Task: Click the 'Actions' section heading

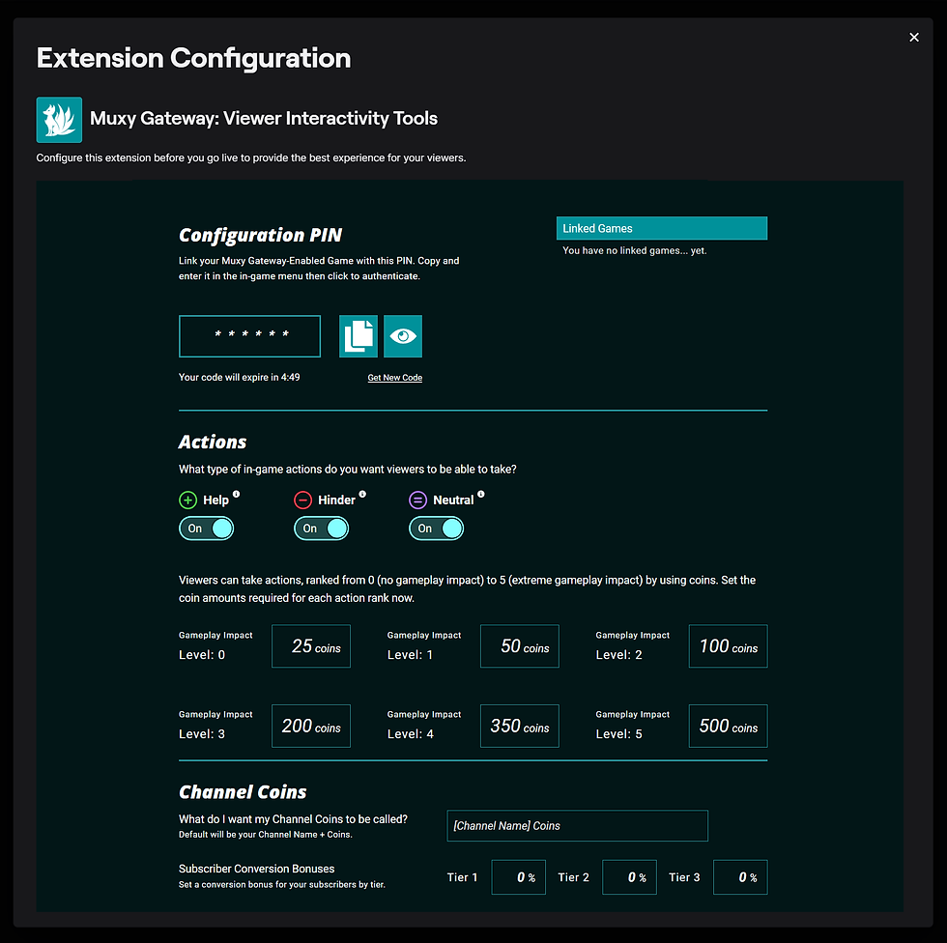Action: pos(213,442)
